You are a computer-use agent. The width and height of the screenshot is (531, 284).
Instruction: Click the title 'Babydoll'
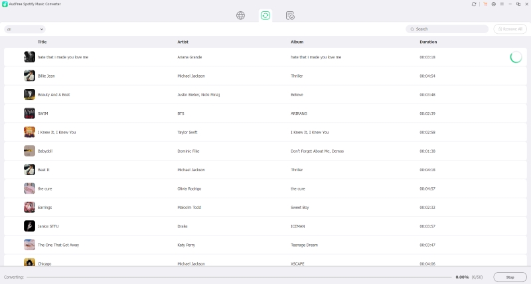point(45,151)
